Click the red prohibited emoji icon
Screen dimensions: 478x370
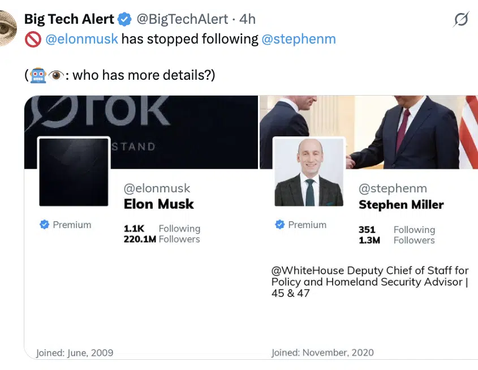coord(33,40)
